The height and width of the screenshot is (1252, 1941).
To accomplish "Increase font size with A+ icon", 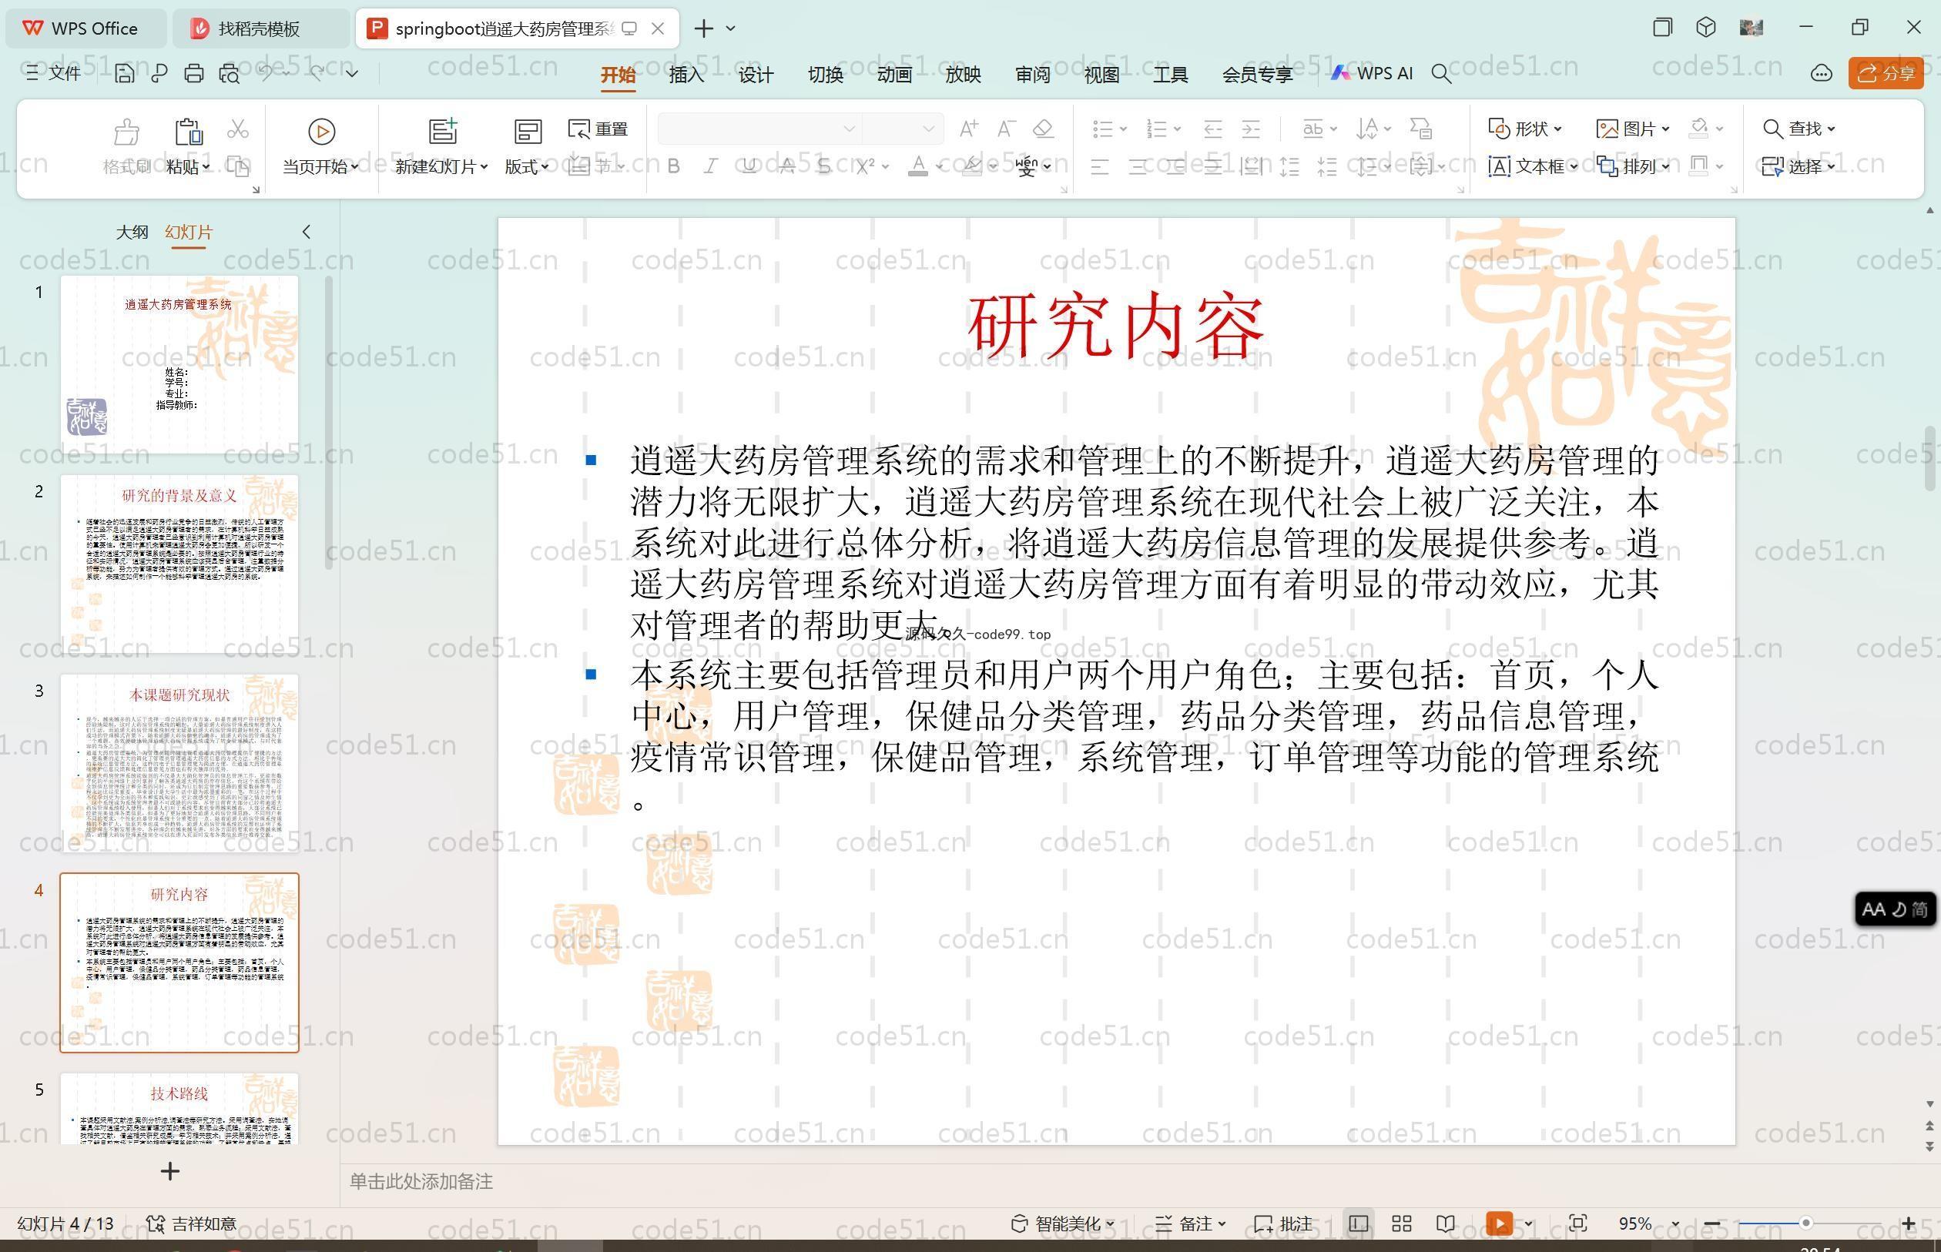I will pyautogui.click(x=968, y=129).
